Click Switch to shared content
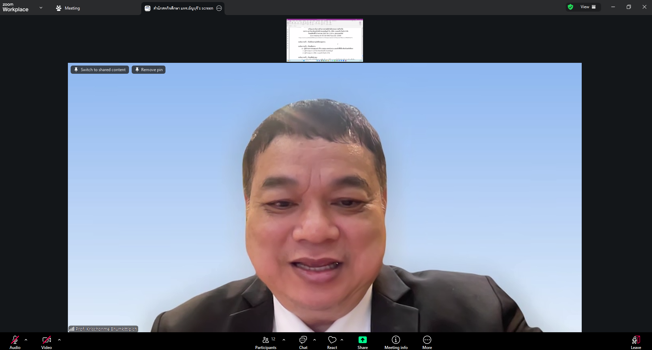This screenshot has width=652, height=350. click(x=99, y=69)
